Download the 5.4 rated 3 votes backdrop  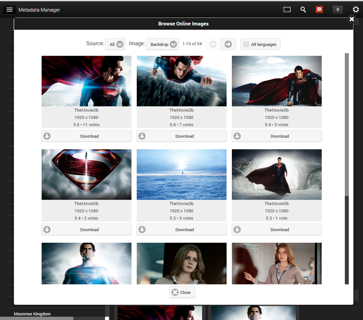(277, 136)
